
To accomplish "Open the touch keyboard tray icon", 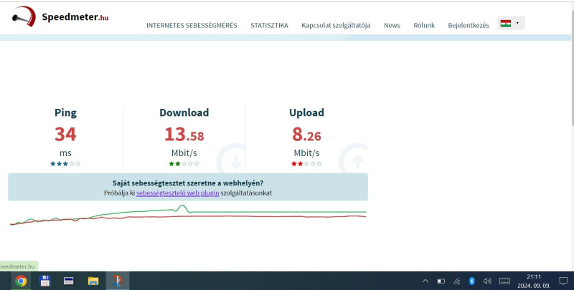I will tap(504, 281).
